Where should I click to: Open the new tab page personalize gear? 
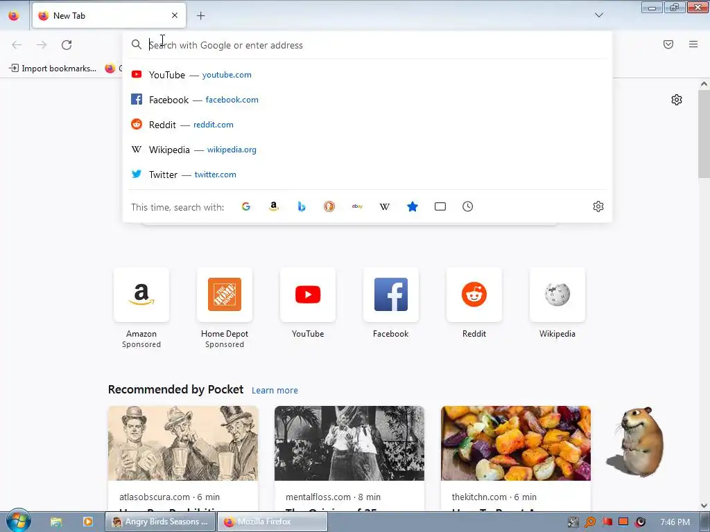click(x=677, y=100)
